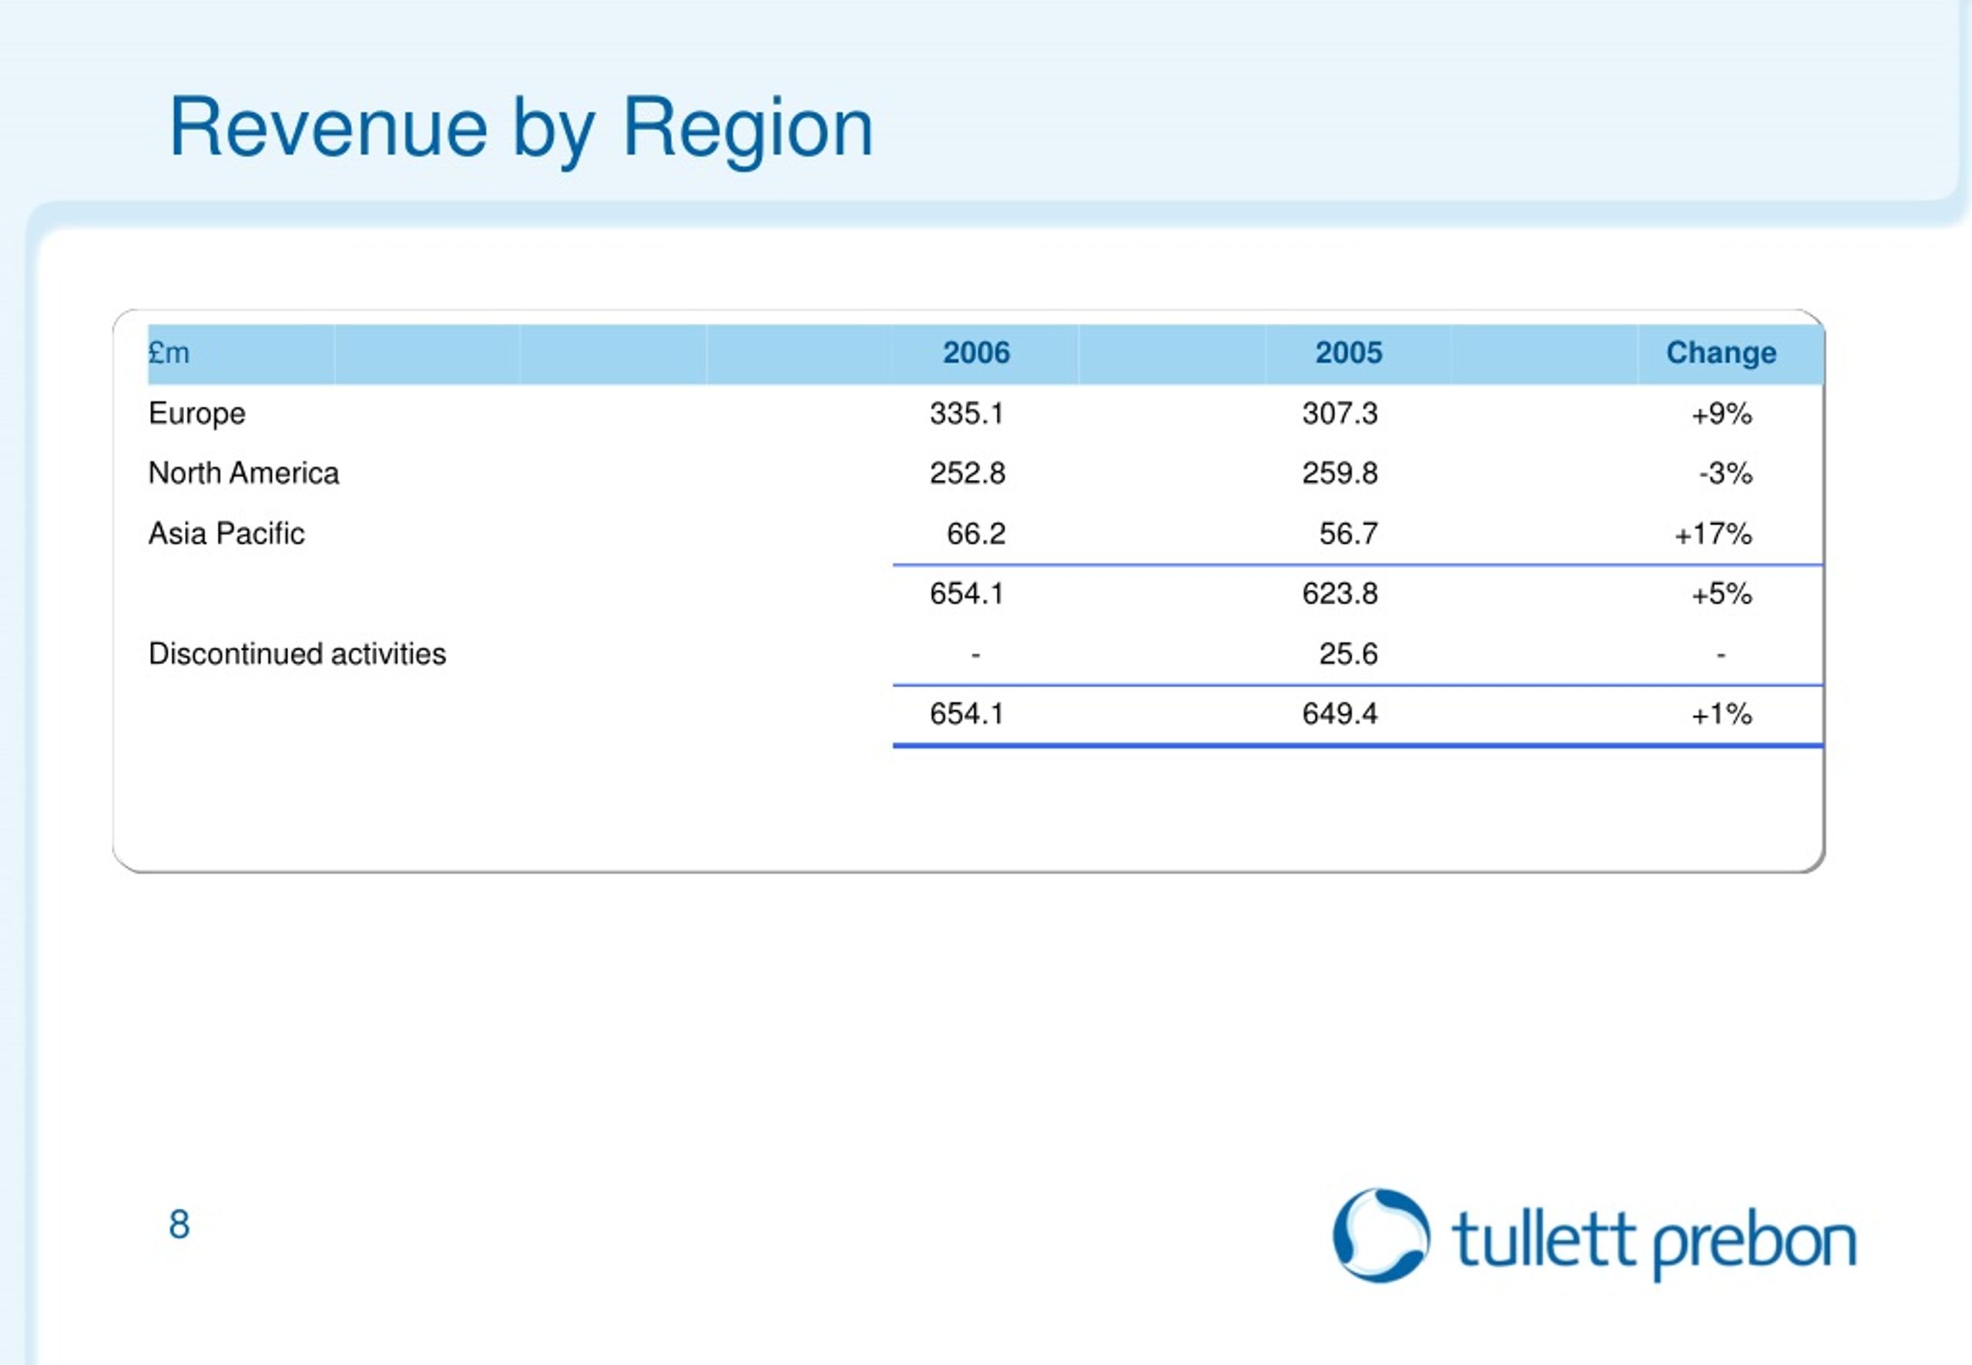The height and width of the screenshot is (1365, 1972).
Task: Click the Europe 2005 value 307.3
Action: pos(1340,414)
